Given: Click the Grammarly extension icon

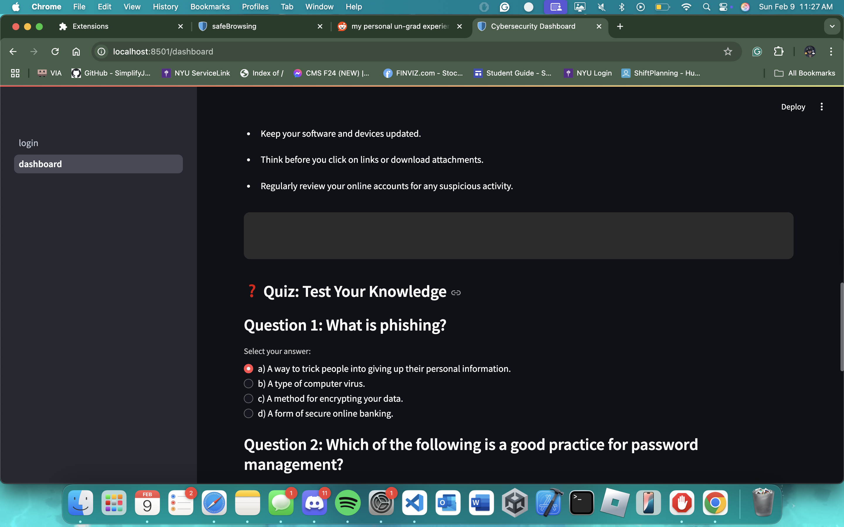Looking at the screenshot, I should tap(757, 52).
